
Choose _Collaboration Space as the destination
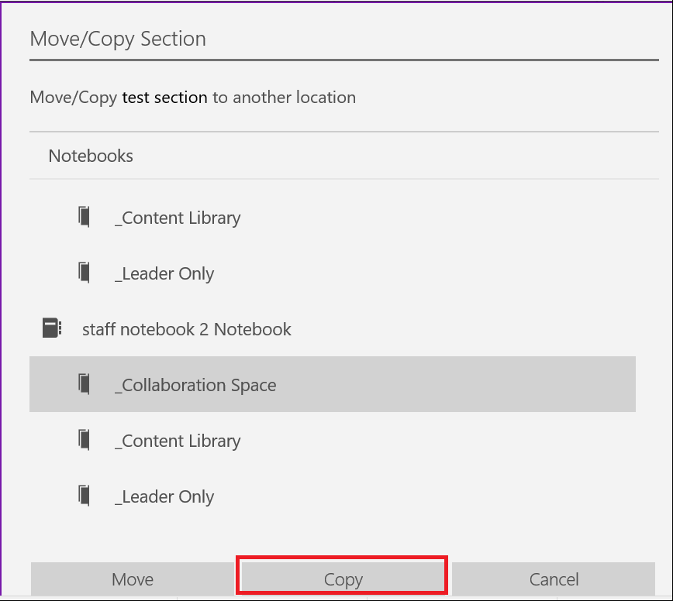[x=332, y=384]
